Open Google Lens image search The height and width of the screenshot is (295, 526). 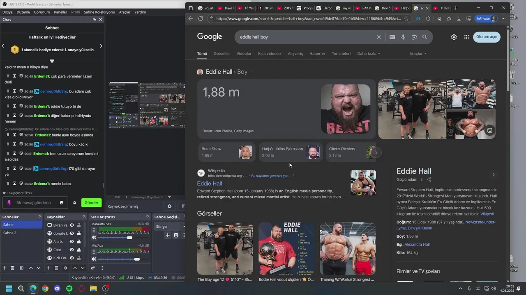tap(414, 37)
